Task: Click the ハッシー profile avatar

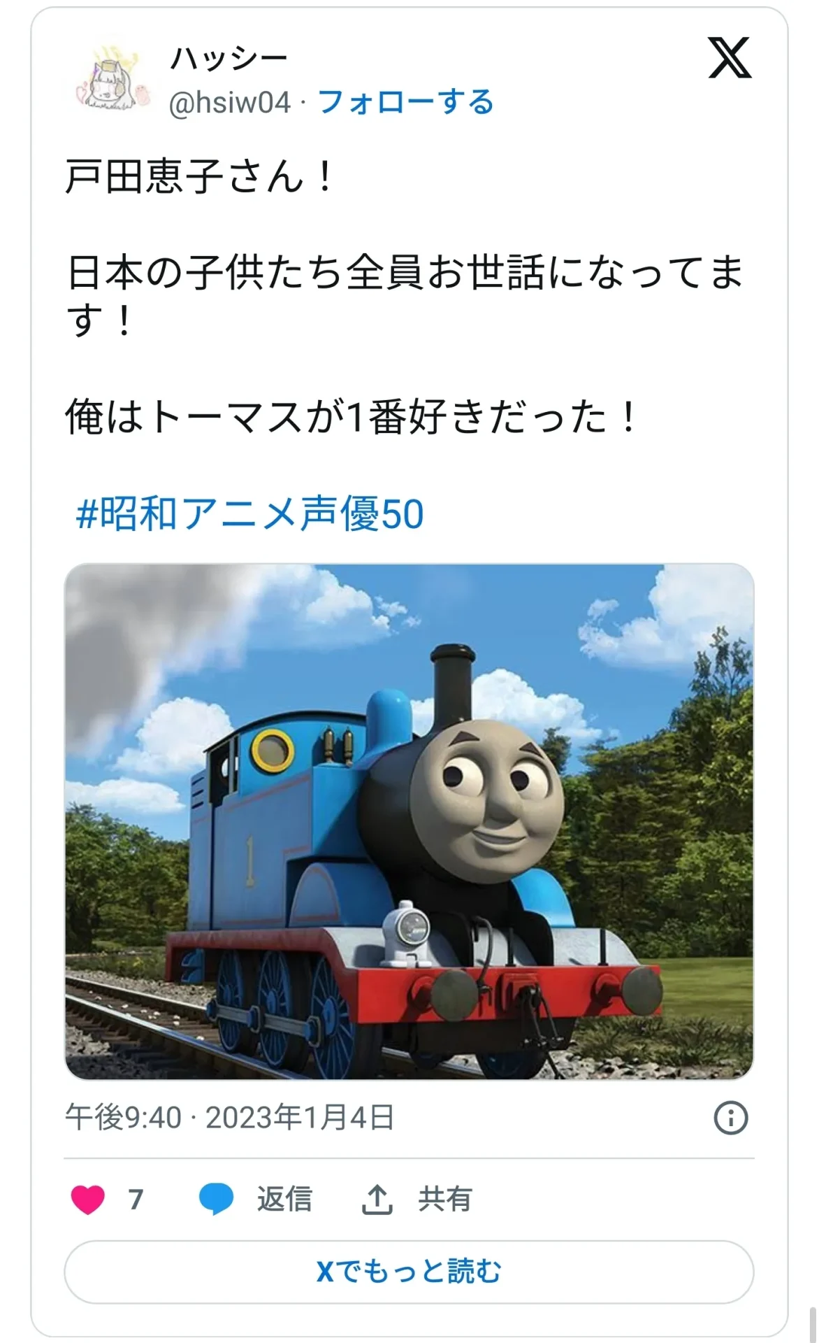Action: pos(113,79)
